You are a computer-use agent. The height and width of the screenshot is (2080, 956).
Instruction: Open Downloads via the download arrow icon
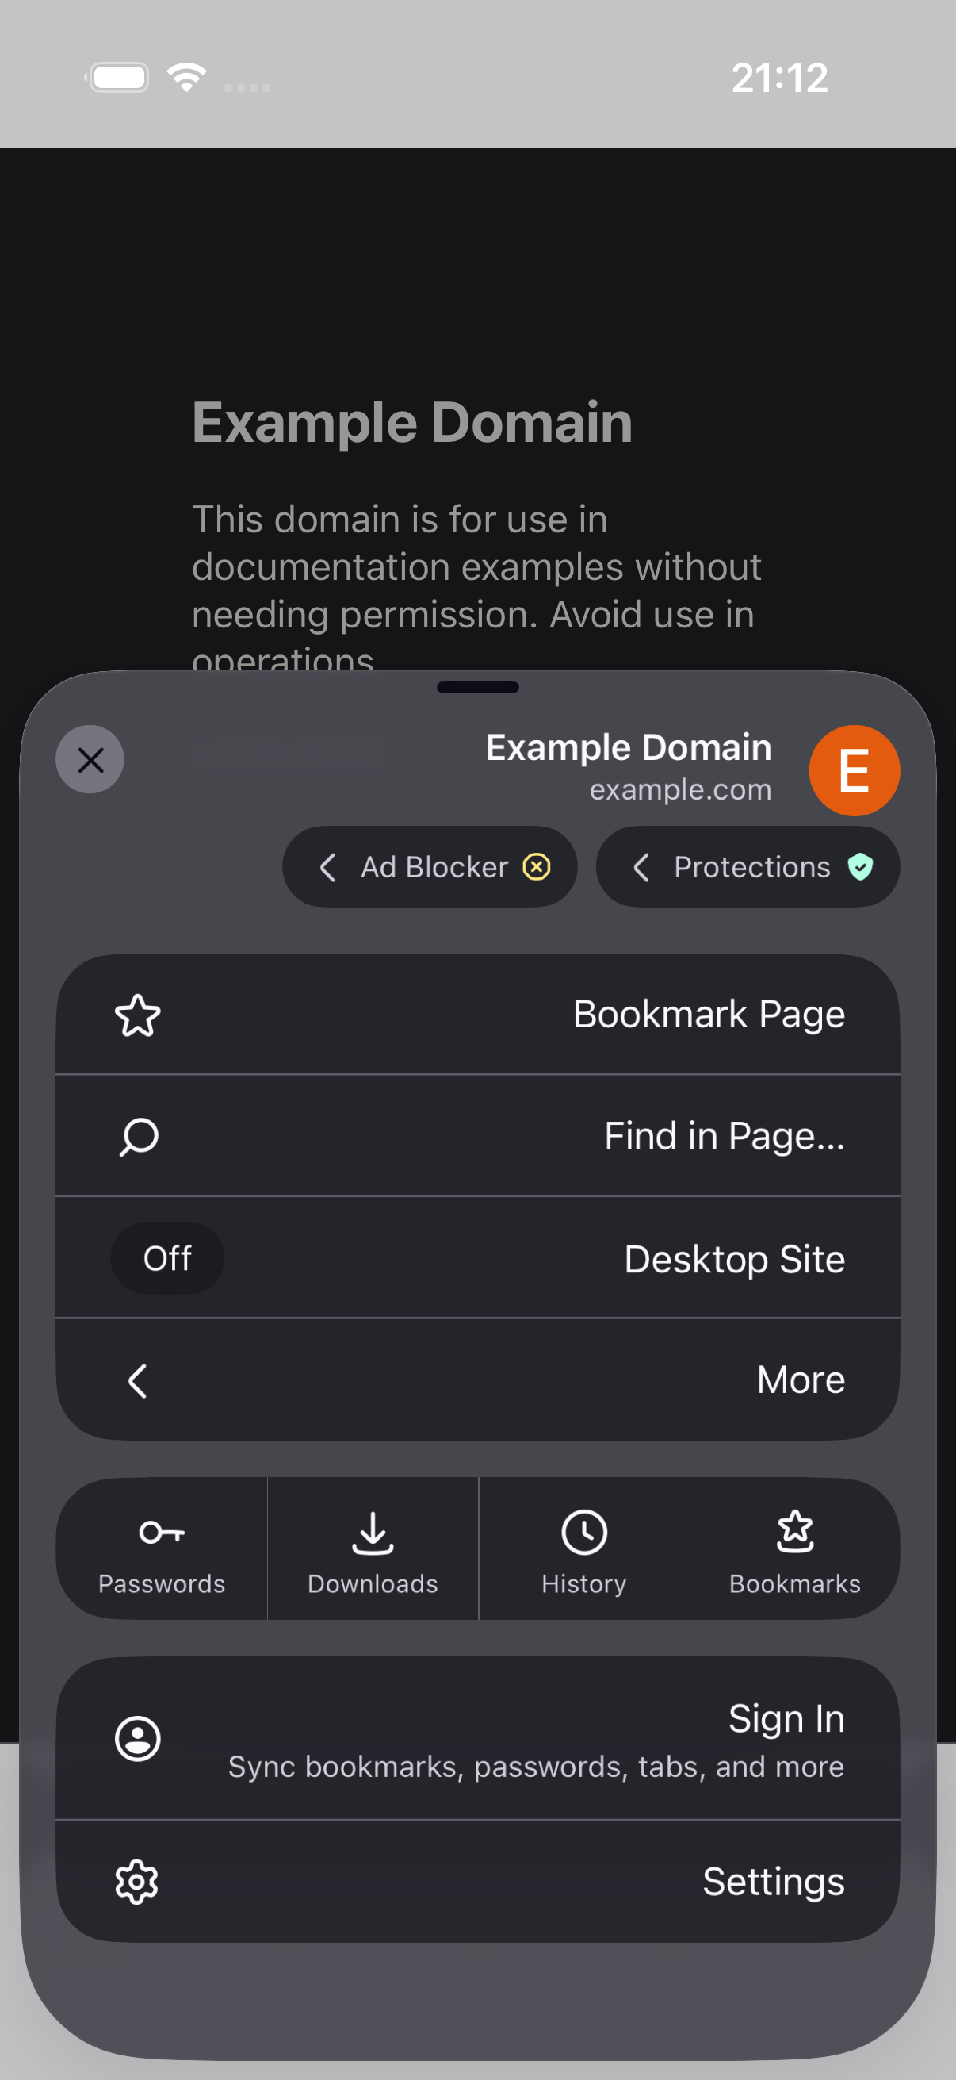pos(373,1533)
